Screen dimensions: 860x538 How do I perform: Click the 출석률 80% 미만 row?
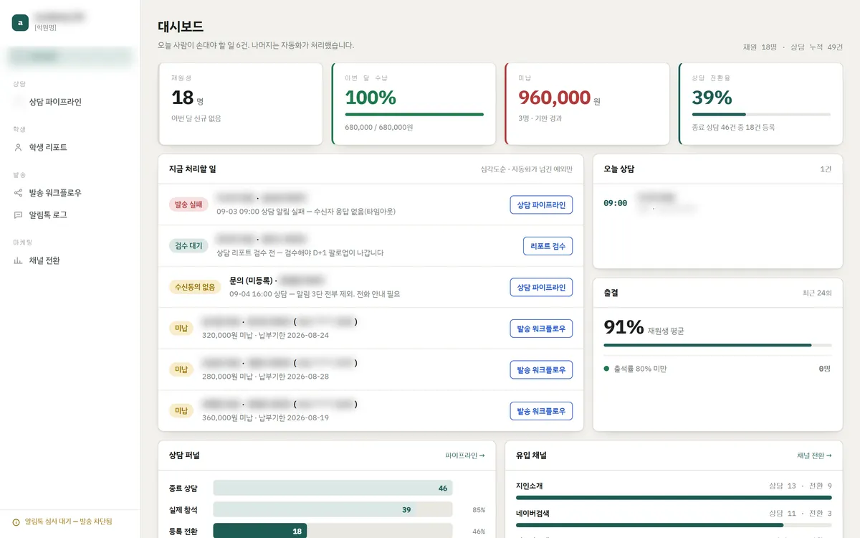(717, 368)
